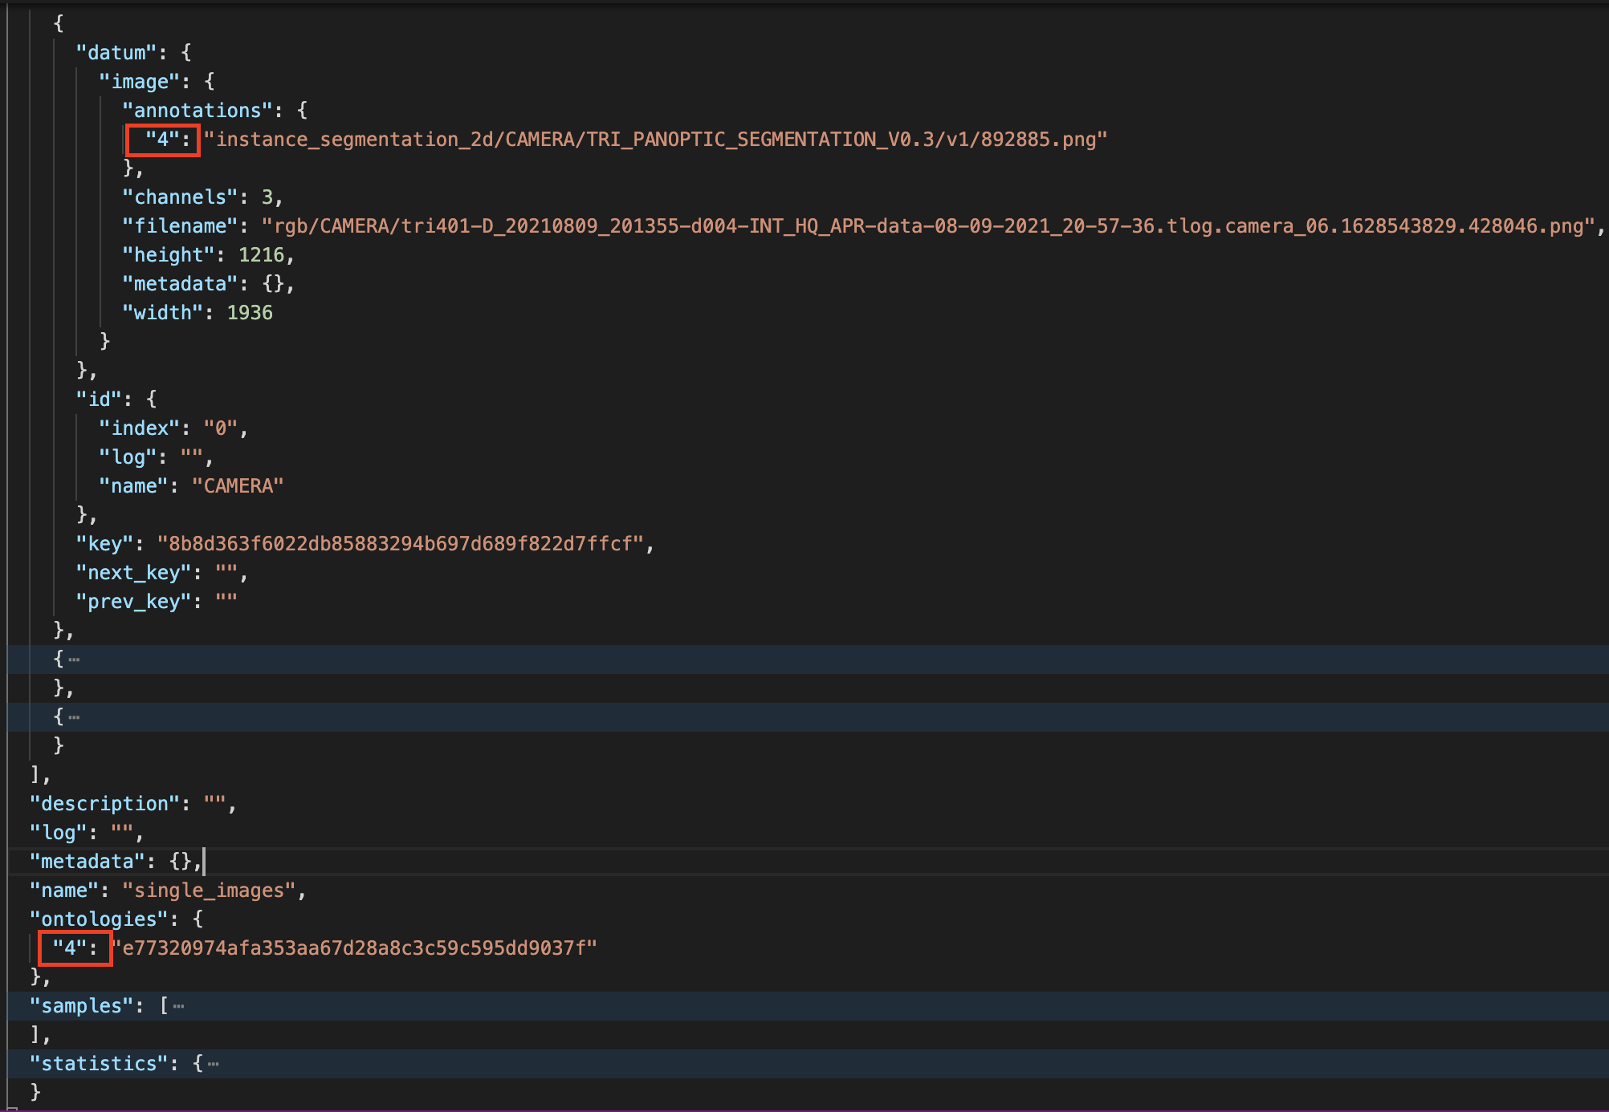Viewport: 1609px width, 1112px height.
Task: Unfold the collapsed "samples" array
Action: 178,1006
